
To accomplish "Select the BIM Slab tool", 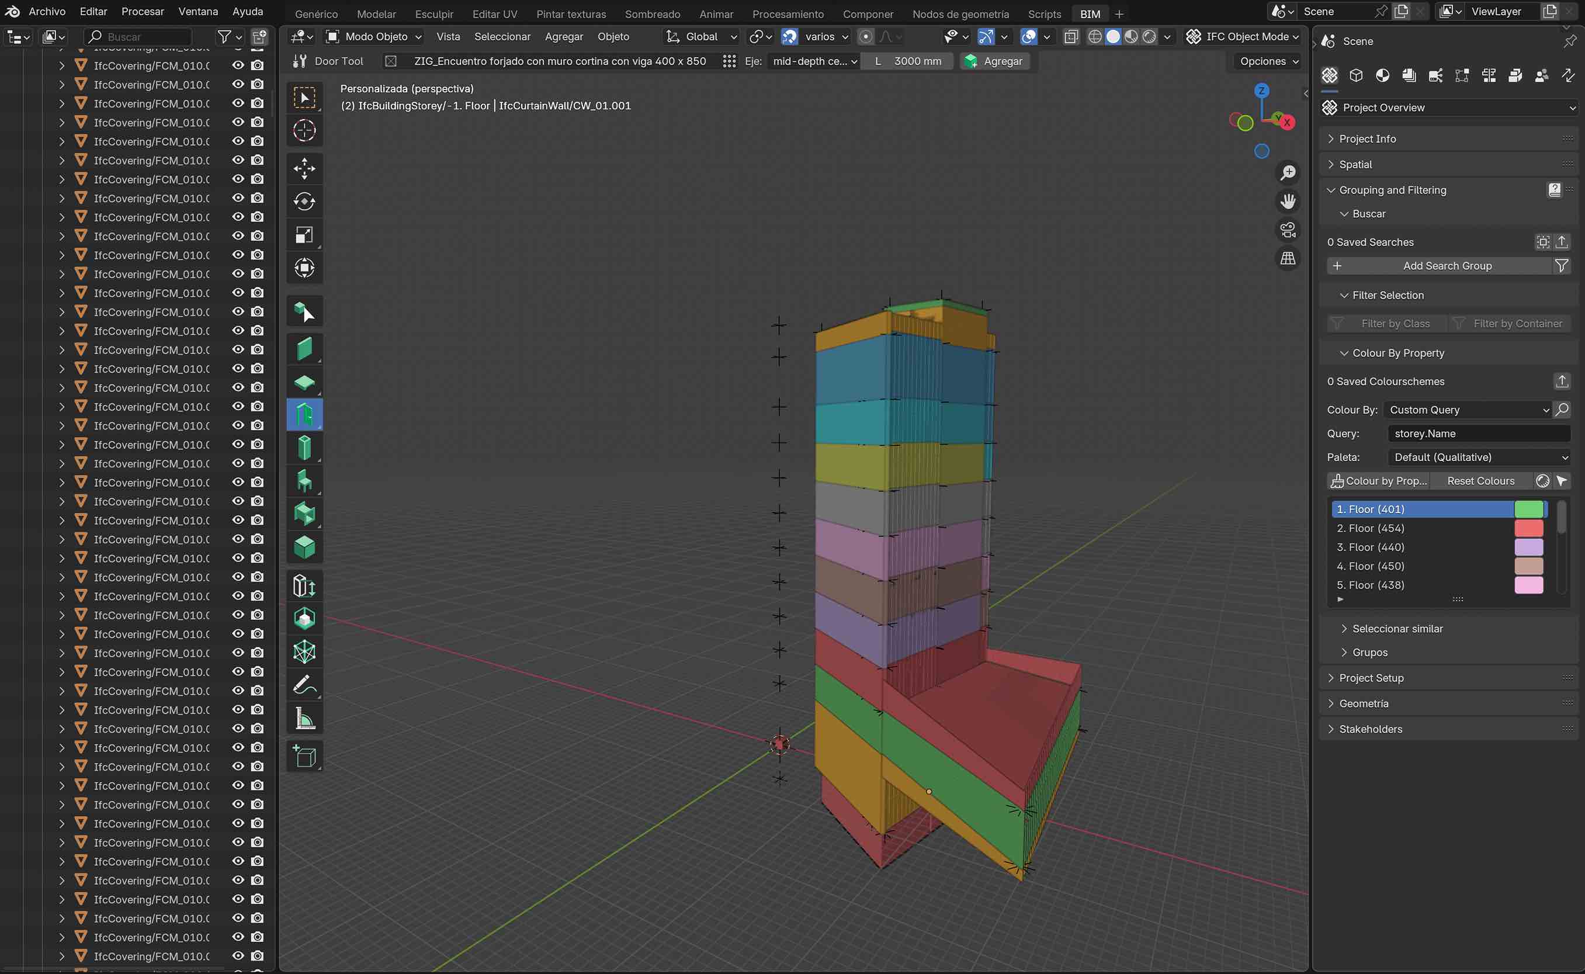I will [304, 382].
